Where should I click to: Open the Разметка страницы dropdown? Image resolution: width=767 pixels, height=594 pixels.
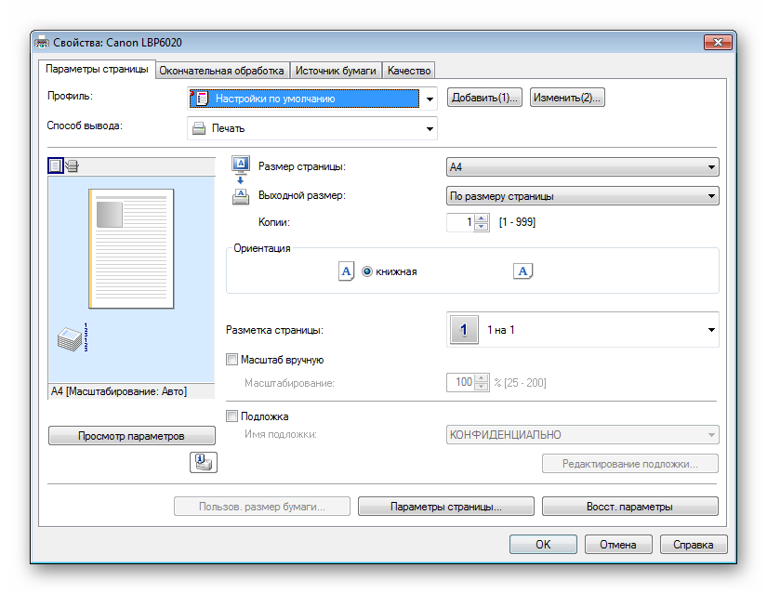click(x=582, y=330)
